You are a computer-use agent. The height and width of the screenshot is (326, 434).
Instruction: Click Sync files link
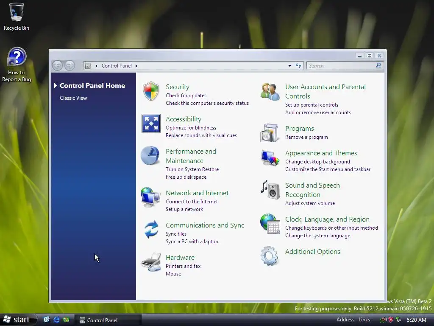click(x=176, y=234)
